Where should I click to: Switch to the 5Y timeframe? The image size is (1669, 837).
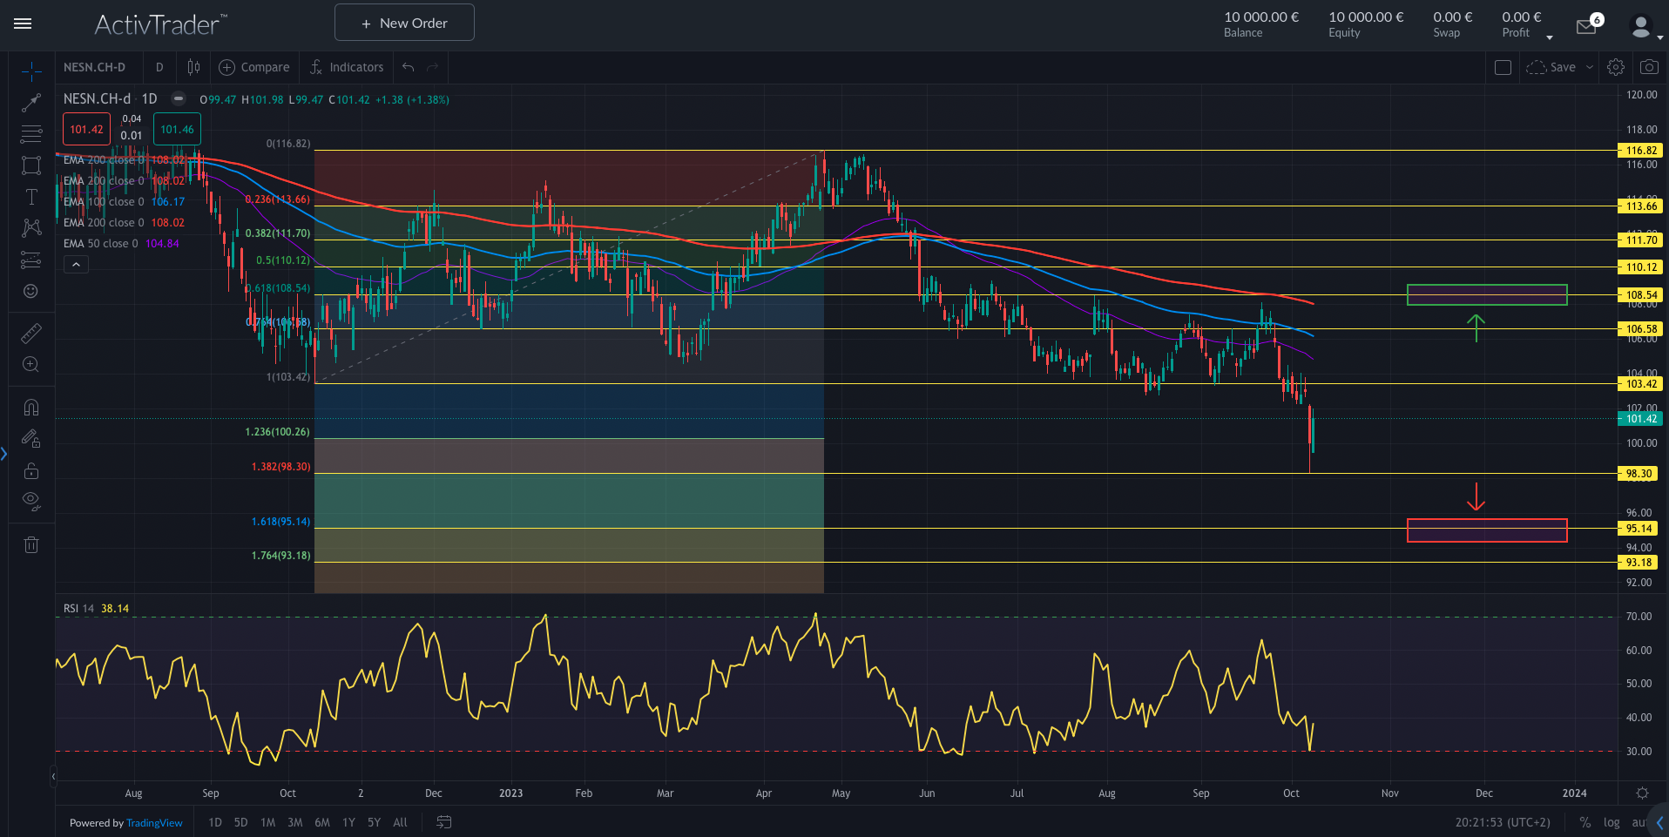coord(374,822)
